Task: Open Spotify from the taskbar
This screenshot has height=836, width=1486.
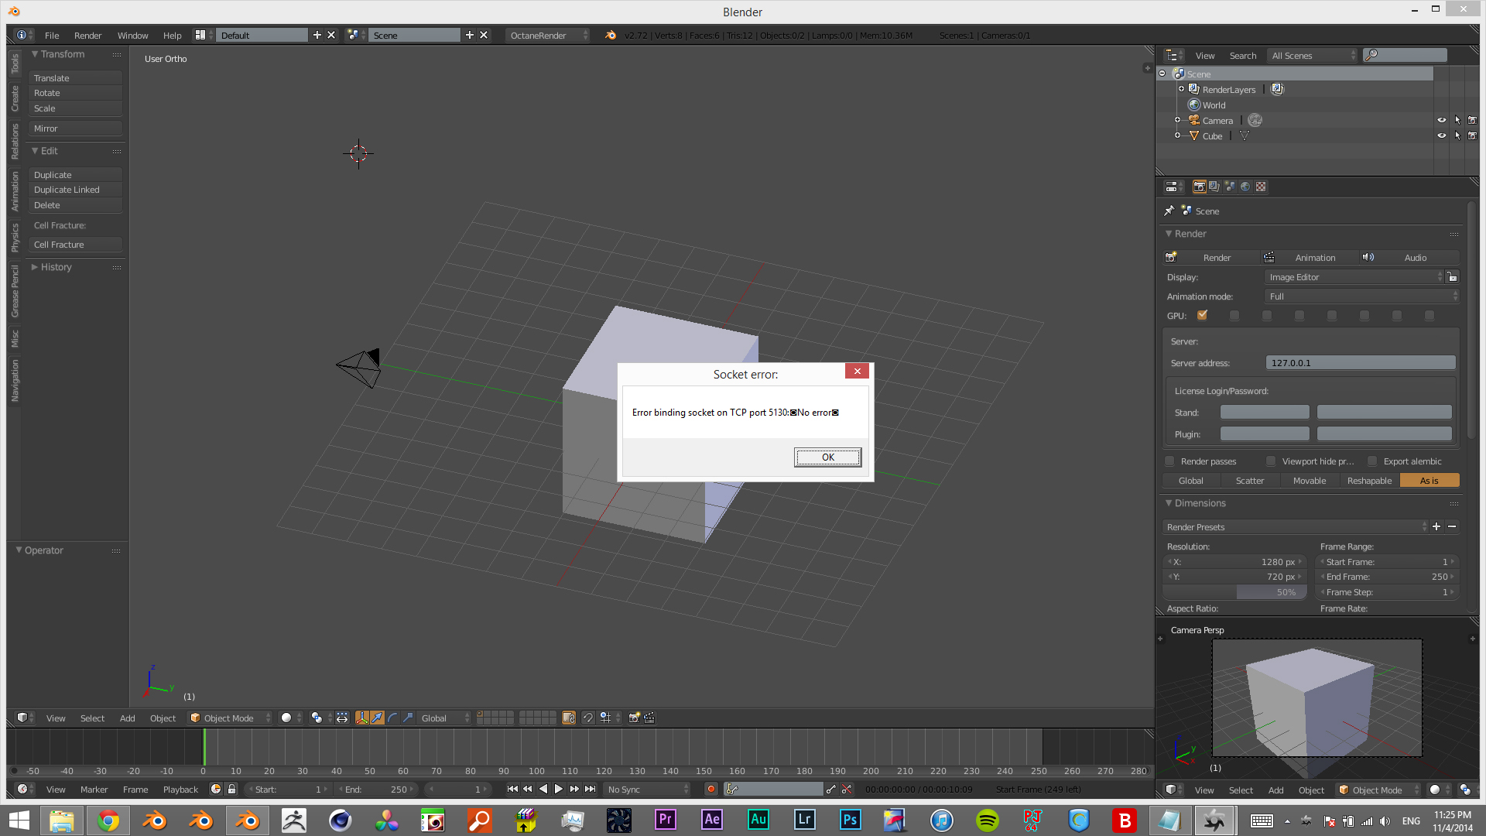Action: click(x=988, y=820)
